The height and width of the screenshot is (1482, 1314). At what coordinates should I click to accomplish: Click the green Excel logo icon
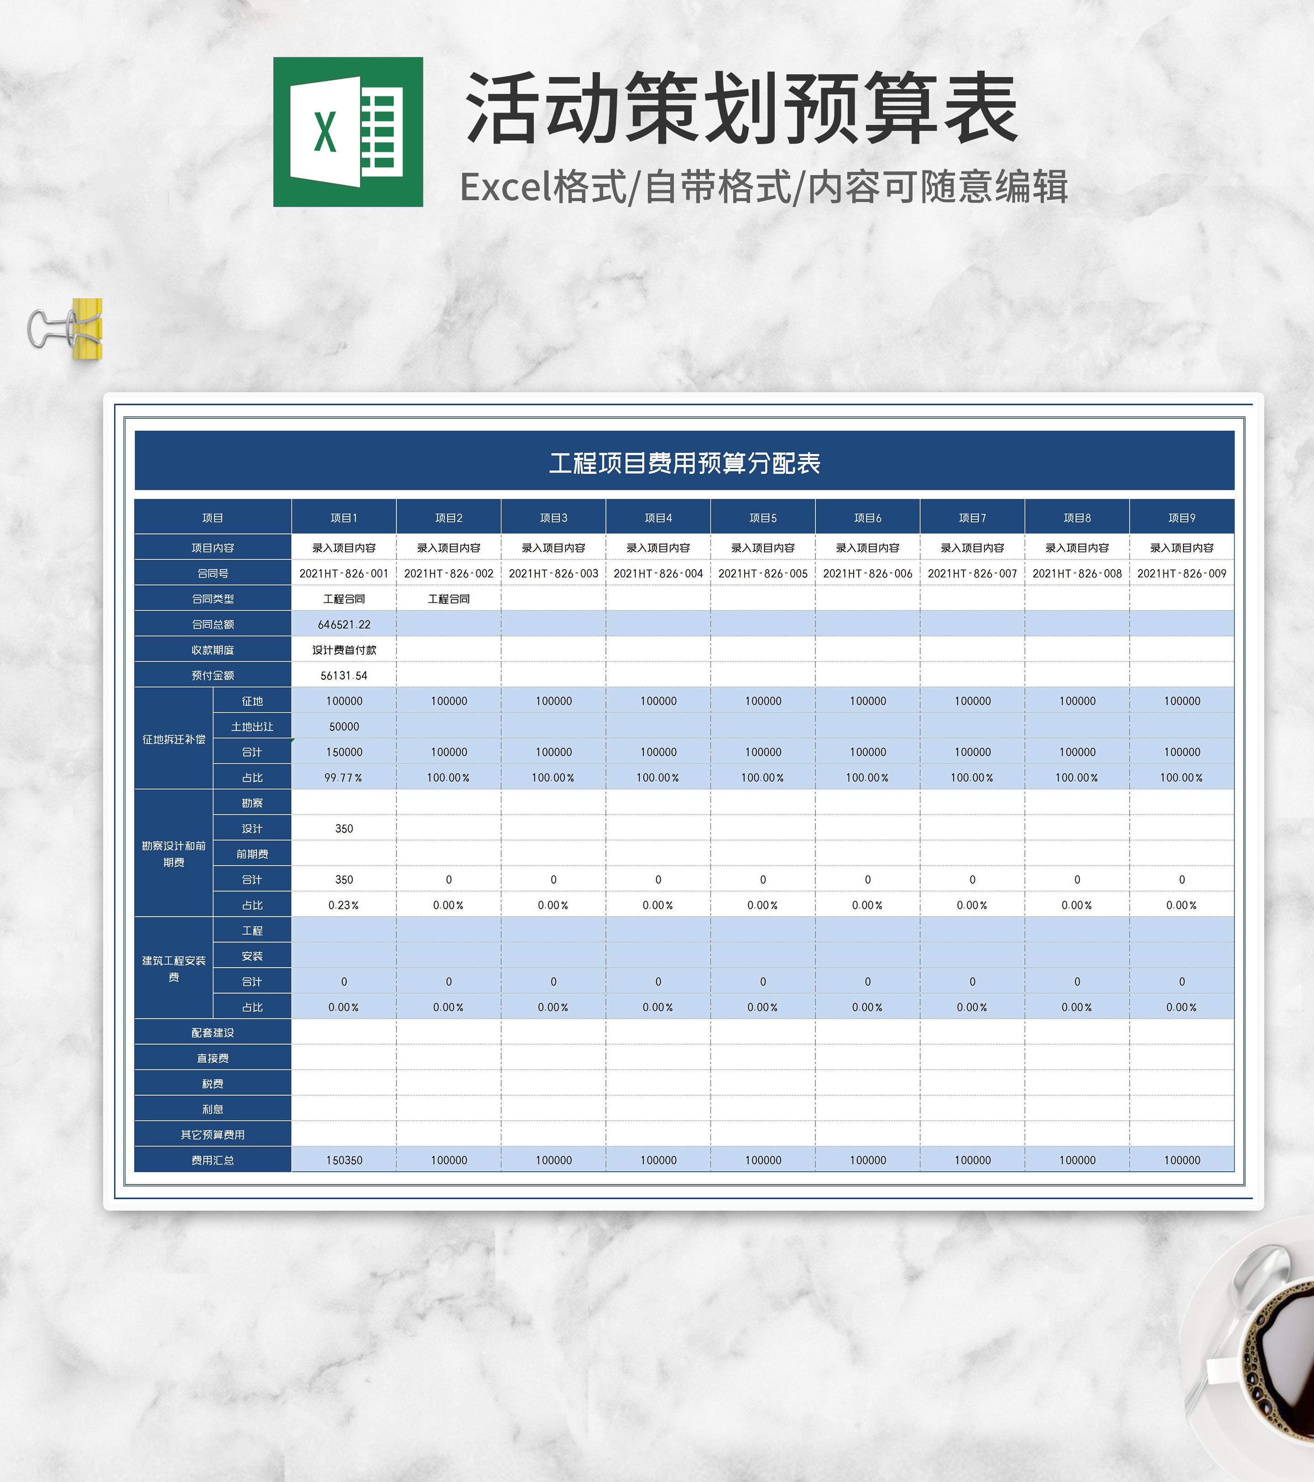(348, 132)
